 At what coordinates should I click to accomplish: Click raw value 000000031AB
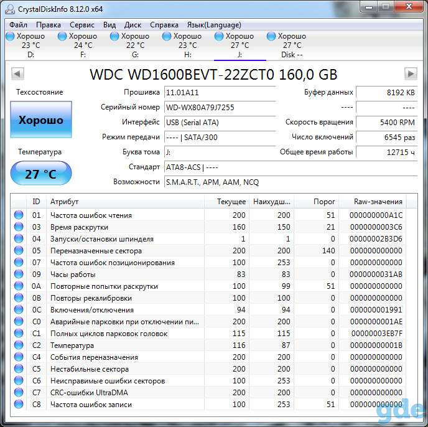point(376,274)
